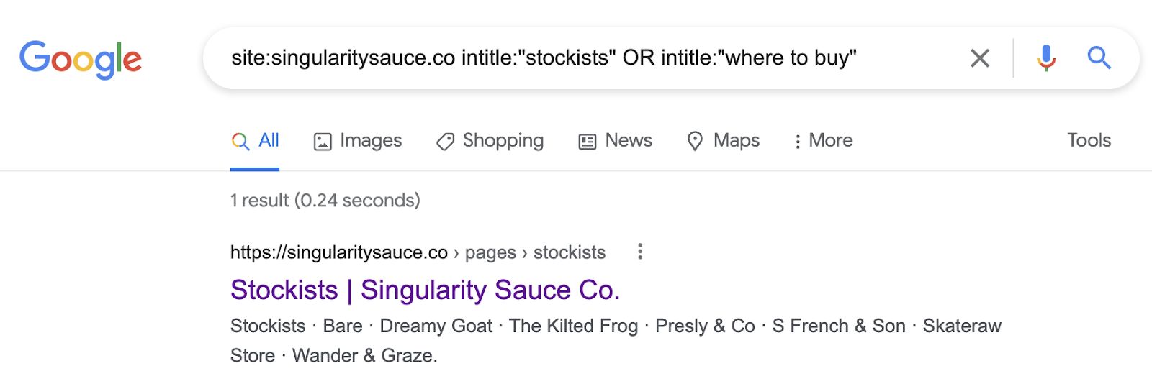Open result options three-dot menu
Screen dimensions: 1152x389
640,252
